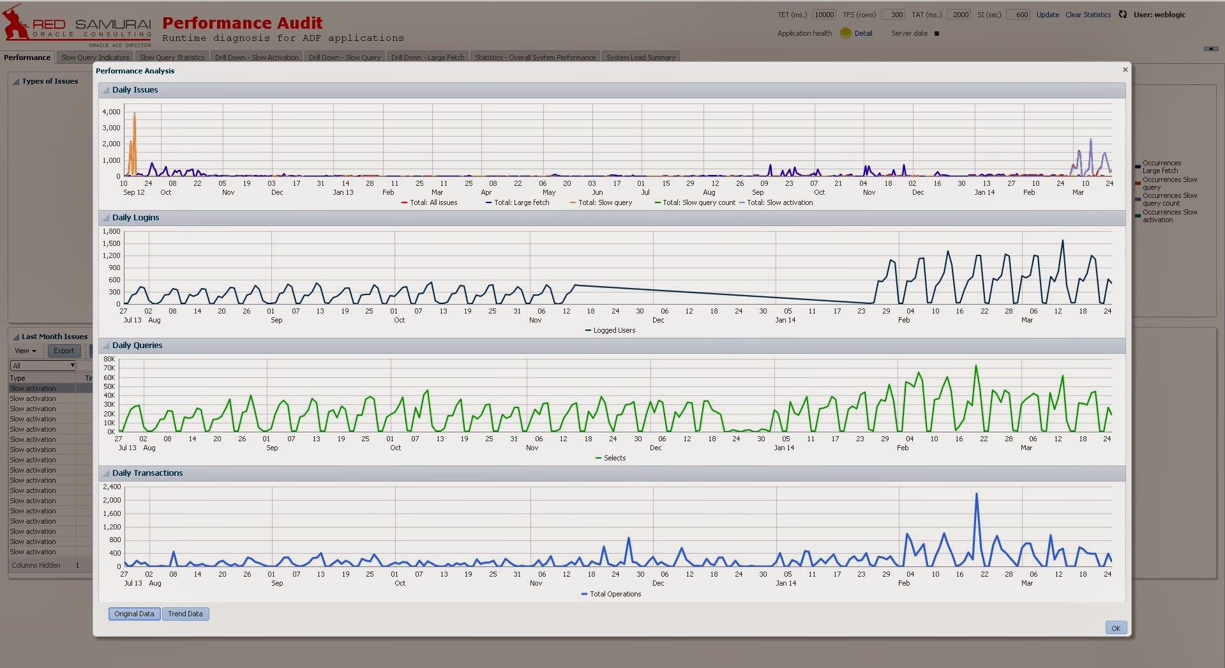The image size is (1225, 668).
Task: Close the Performance Analysis dialog
Action: click(x=1125, y=70)
